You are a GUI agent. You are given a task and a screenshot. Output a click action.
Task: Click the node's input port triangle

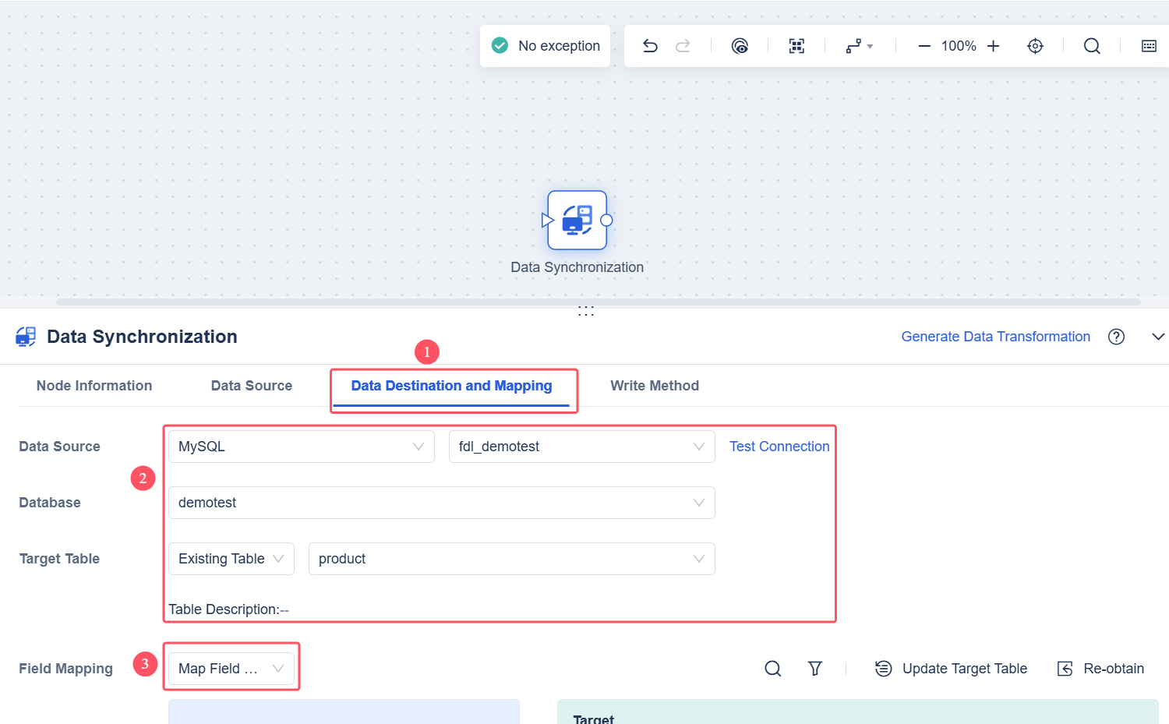click(547, 221)
